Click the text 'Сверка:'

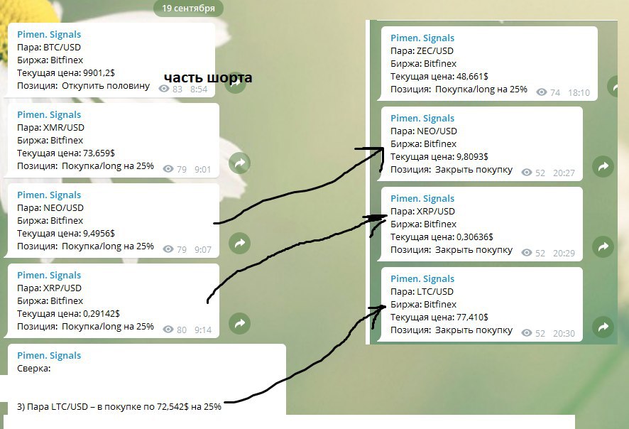pyautogui.click(x=33, y=369)
